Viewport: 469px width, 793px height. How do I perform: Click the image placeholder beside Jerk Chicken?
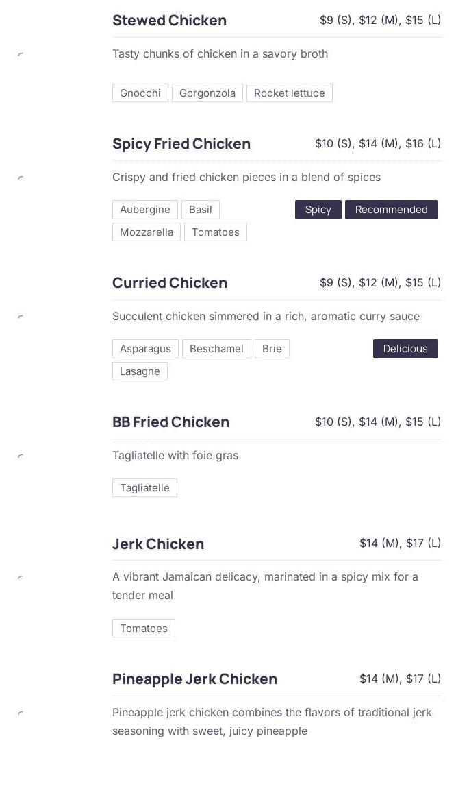(x=21, y=577)
